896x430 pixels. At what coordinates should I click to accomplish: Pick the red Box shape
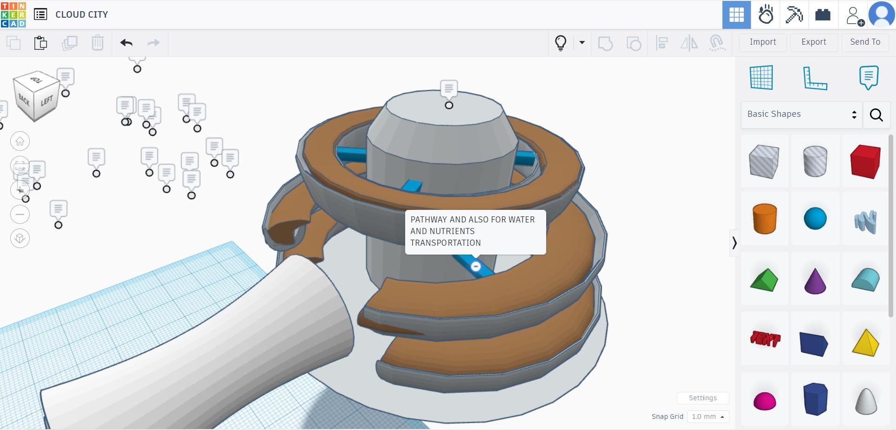pyautogui.click(x=865, y=161)
